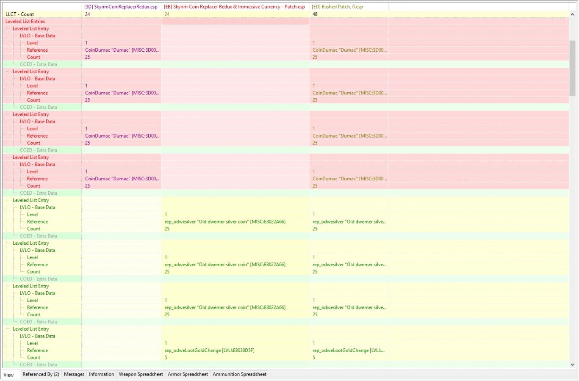Switch to the Referenced By (2) tab

pyautogui.click(x=40, y=374)
